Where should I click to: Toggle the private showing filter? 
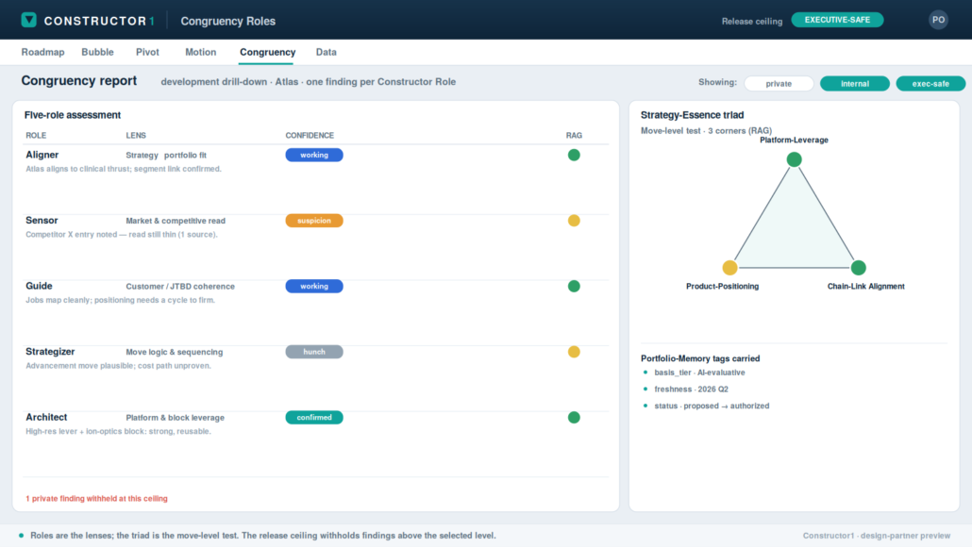click(x=779, y=84)
